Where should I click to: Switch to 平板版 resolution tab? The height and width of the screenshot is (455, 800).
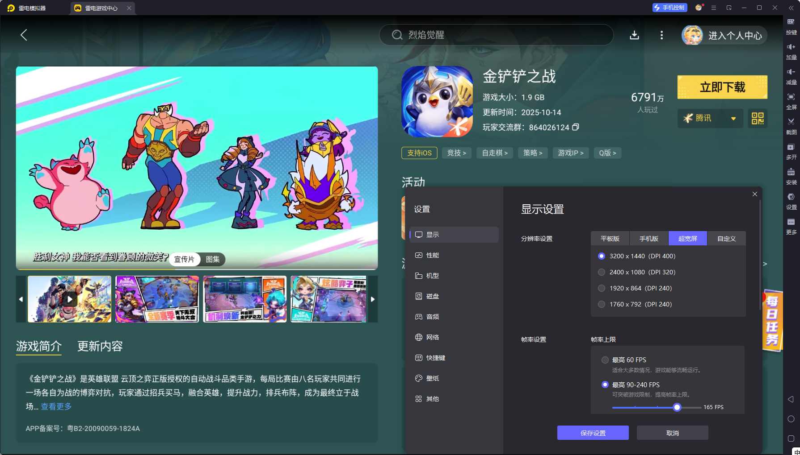[610, 239]
